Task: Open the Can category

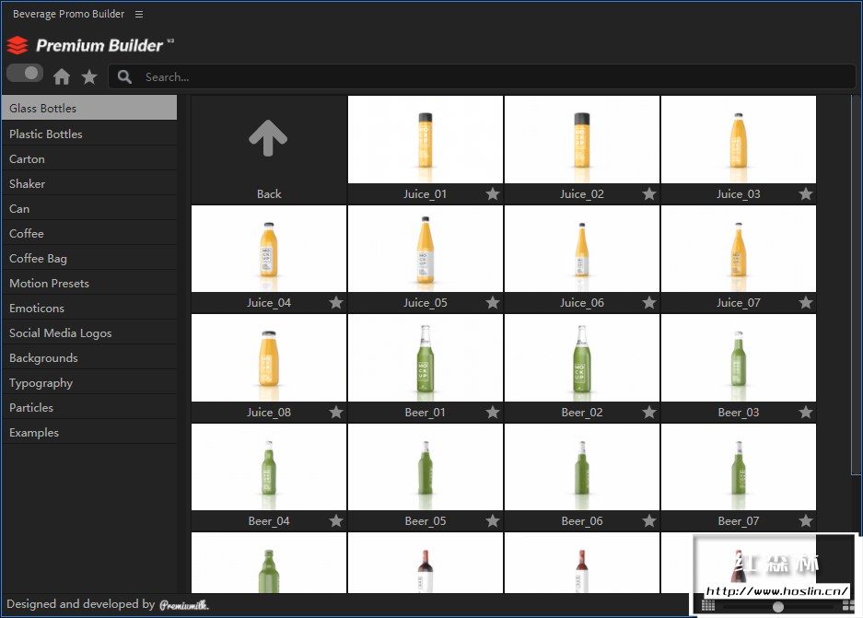Action: tap(89, 208)
